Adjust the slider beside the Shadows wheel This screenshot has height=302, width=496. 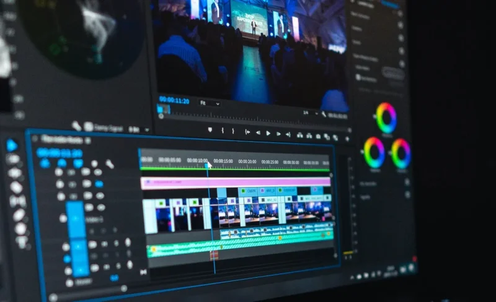pyautogui.click(x=362, y=152)
